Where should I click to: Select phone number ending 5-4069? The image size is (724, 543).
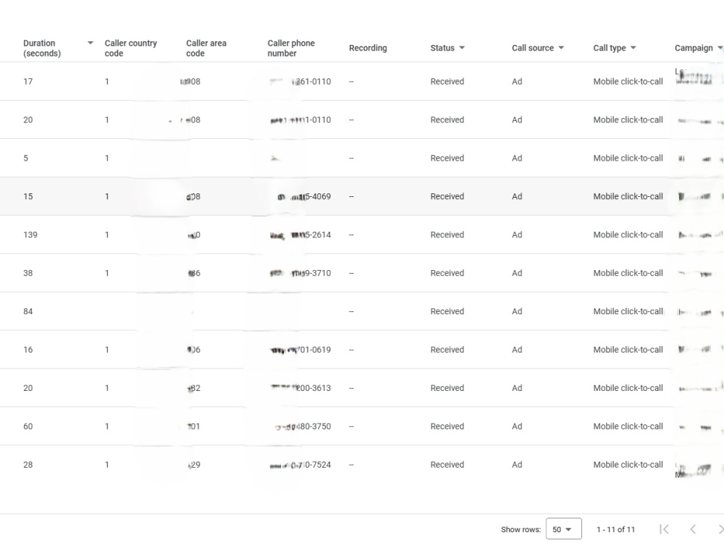305,197
